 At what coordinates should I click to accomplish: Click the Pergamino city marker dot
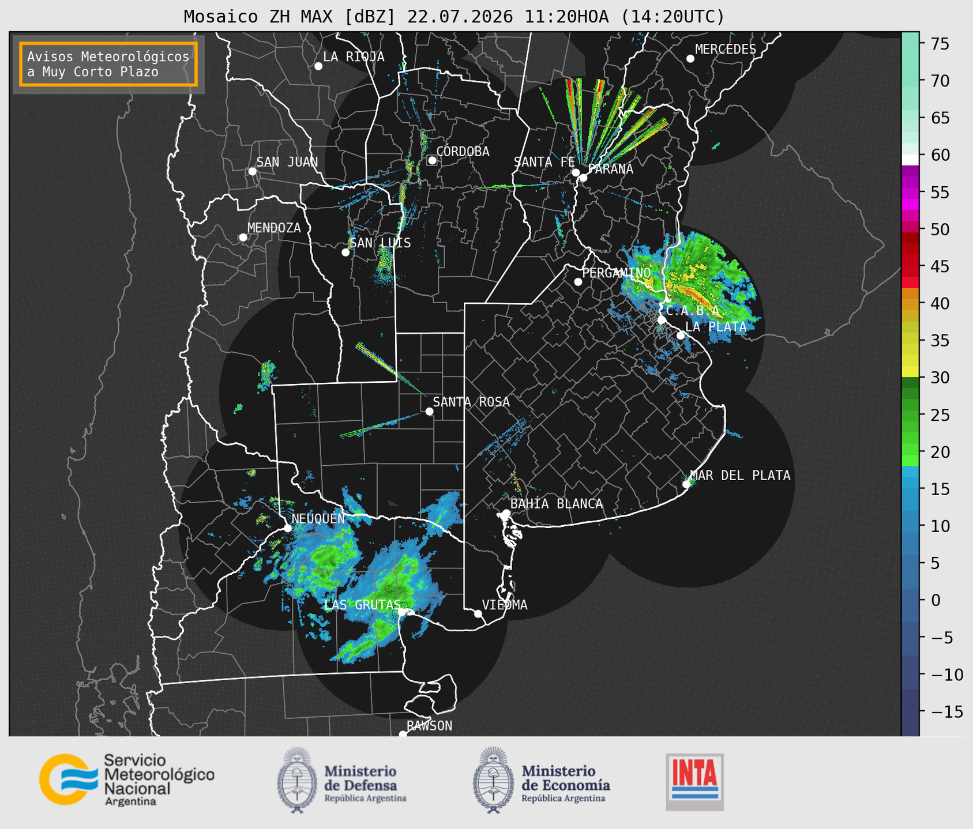tap(578, 282)
